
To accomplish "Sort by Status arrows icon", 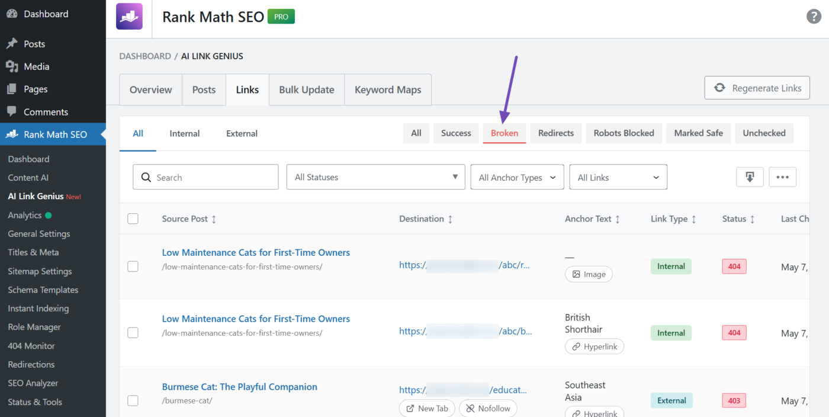I will point(752,219).
